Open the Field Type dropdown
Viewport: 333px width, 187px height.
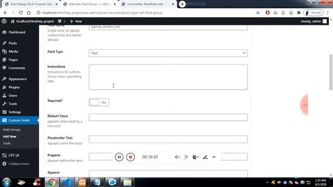click(168, 53)
